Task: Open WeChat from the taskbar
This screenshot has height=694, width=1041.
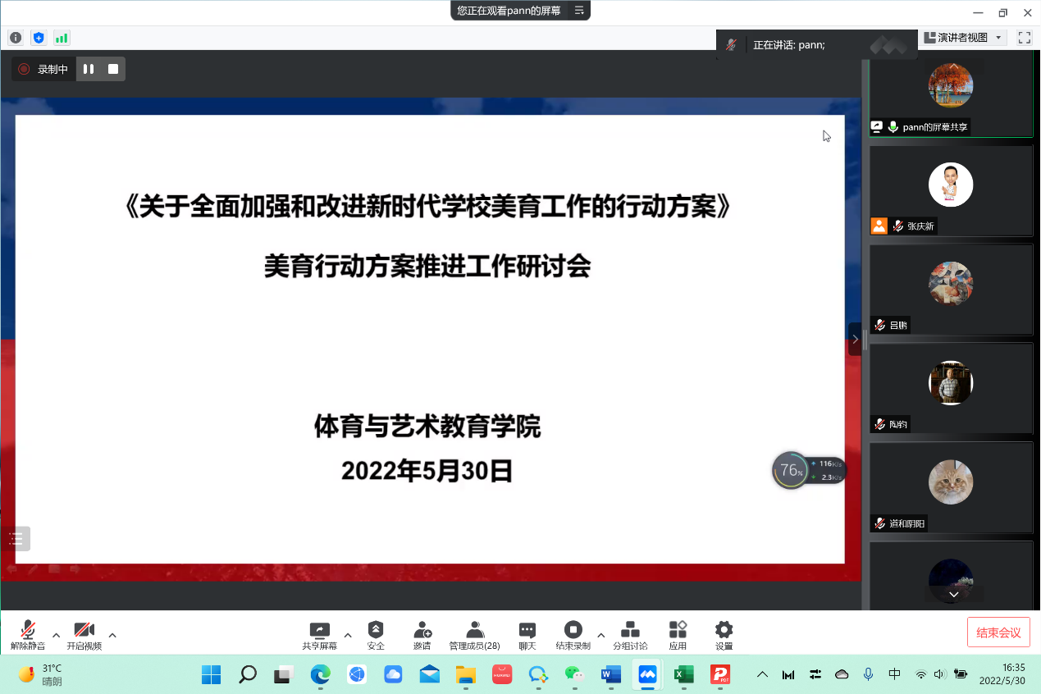Action: tap(574, 674)
